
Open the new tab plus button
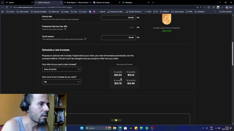pyautogui.click(x=153, y=3)
